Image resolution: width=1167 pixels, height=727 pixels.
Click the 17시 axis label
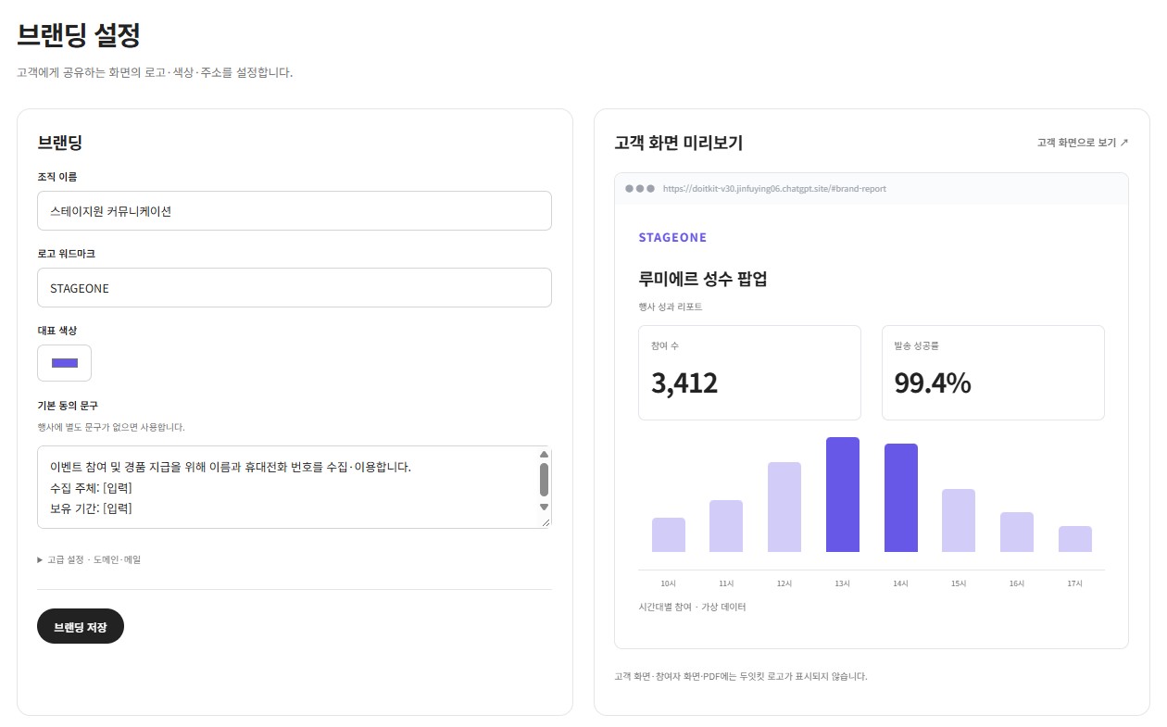coord(1075,583)
